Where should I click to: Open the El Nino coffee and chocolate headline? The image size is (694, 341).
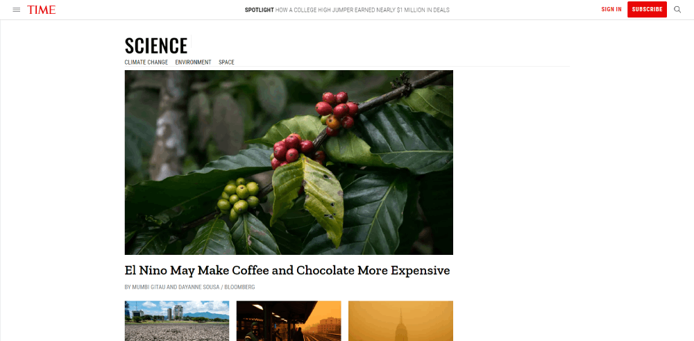pyautogui.click(x=287, y=270)
